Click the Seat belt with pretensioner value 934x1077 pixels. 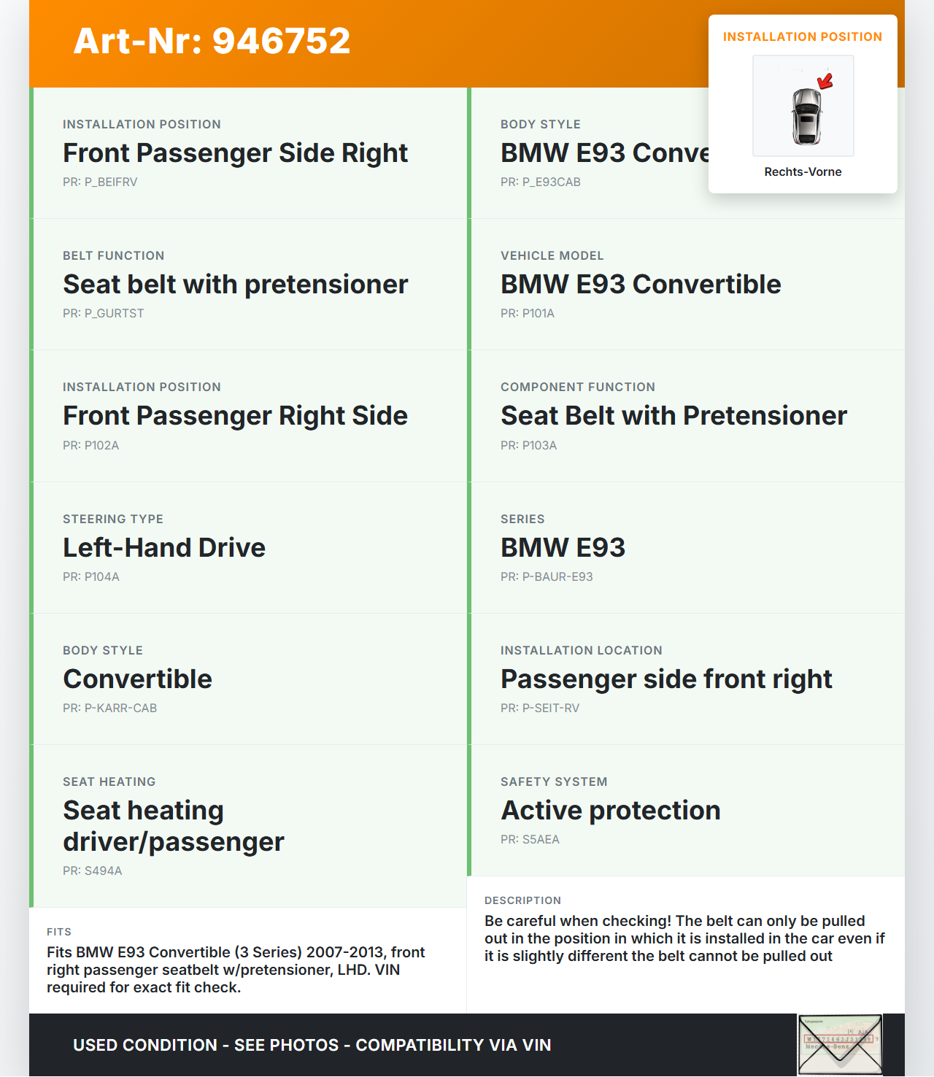pyautogui.click(x=235, y=285)
